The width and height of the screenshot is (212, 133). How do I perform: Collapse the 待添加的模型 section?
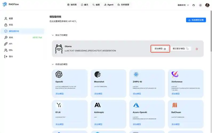tap(53, 64)
